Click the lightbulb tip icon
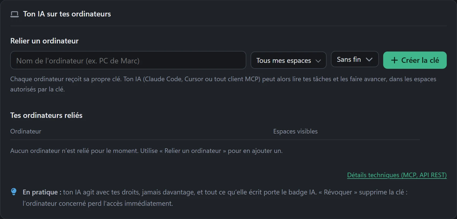This screenshot has width=457, height=219. click(x=14, y=192)
